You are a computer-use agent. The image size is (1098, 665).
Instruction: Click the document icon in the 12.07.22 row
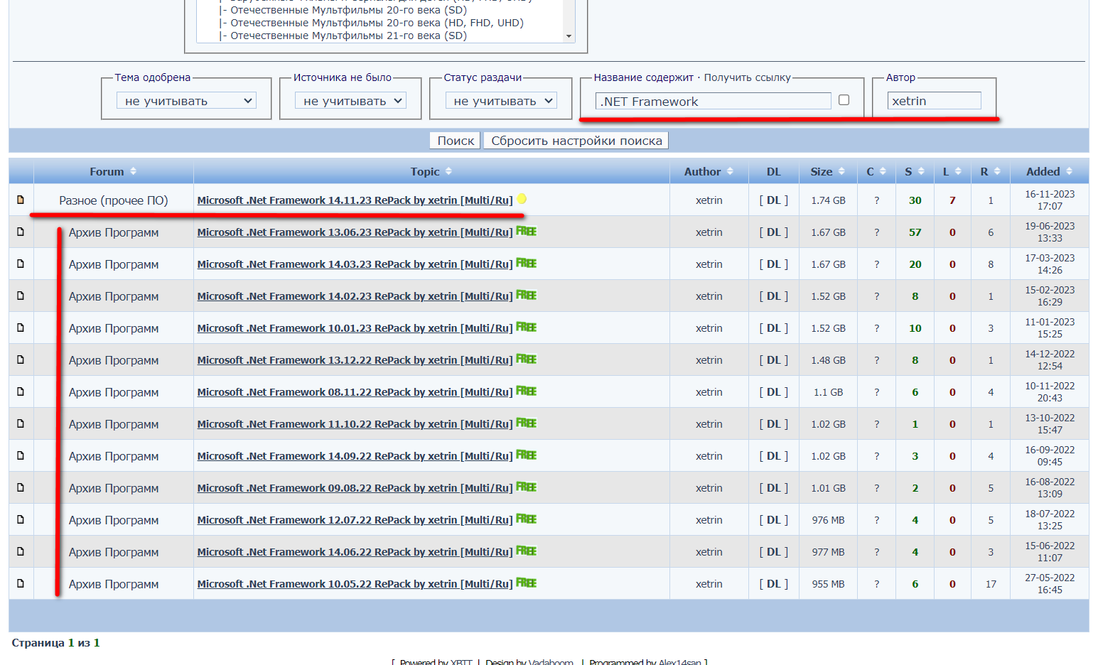[21, 519]
